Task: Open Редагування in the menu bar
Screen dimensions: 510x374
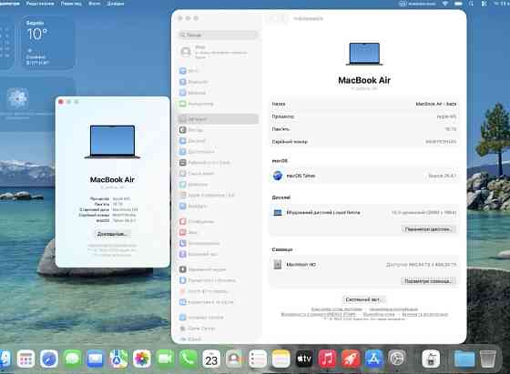Action: pyautogui.click(x=40, y=4)
